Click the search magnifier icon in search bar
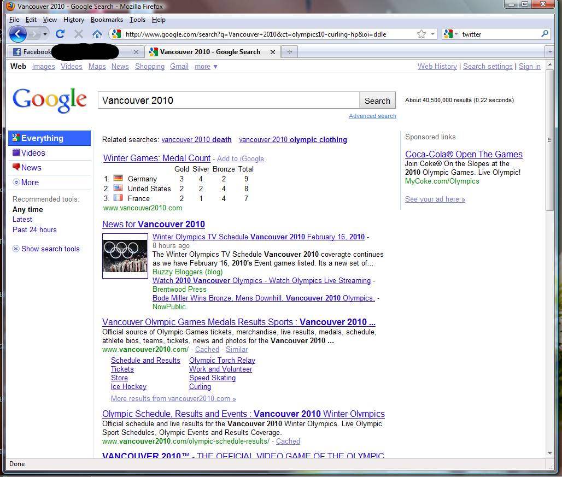The image size is (562, 477). pyautogui.click(x=545, y=34)
